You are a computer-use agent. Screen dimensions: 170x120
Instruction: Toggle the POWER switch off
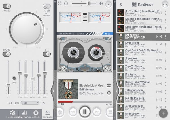tap(7, 6)
